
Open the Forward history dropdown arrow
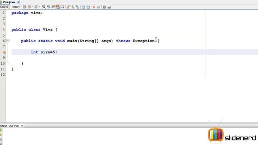pos(40,7)
